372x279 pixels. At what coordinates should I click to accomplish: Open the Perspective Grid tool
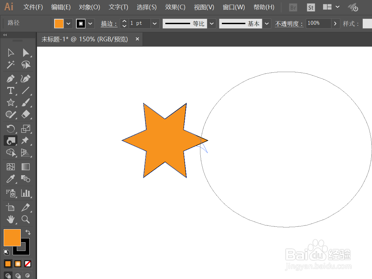point(25,152)
